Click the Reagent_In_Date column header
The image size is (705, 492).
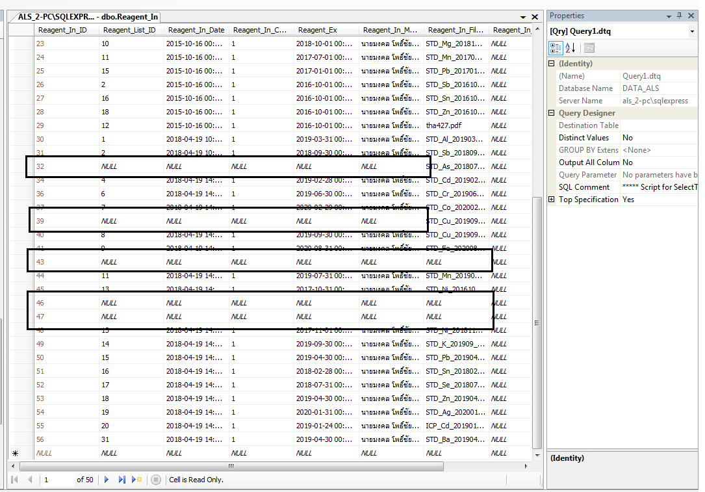tap(196, 30)
